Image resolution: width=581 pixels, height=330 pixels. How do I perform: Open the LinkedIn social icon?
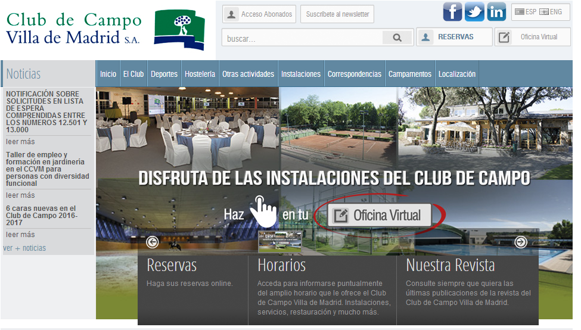point(496,12)
